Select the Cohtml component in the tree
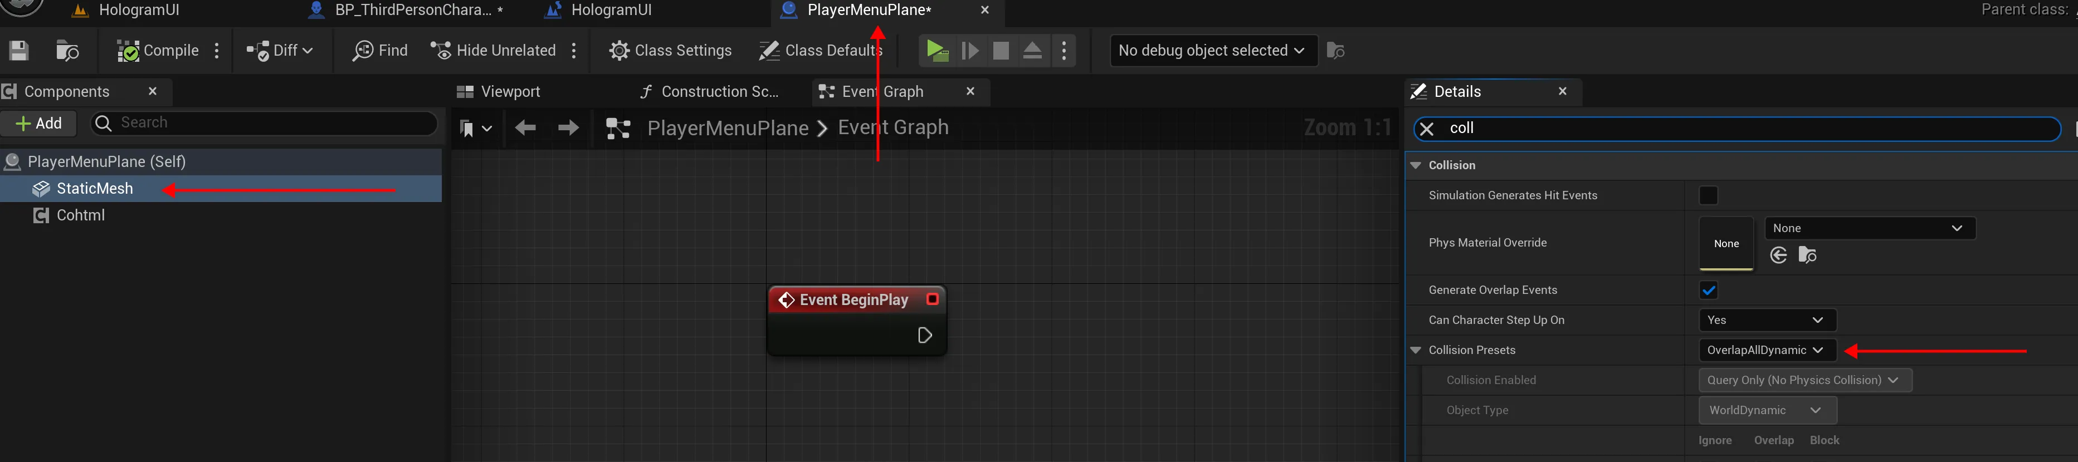 (x=81, y=215)
